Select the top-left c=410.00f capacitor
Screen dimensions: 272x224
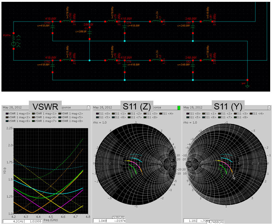(x=53, y=28)
